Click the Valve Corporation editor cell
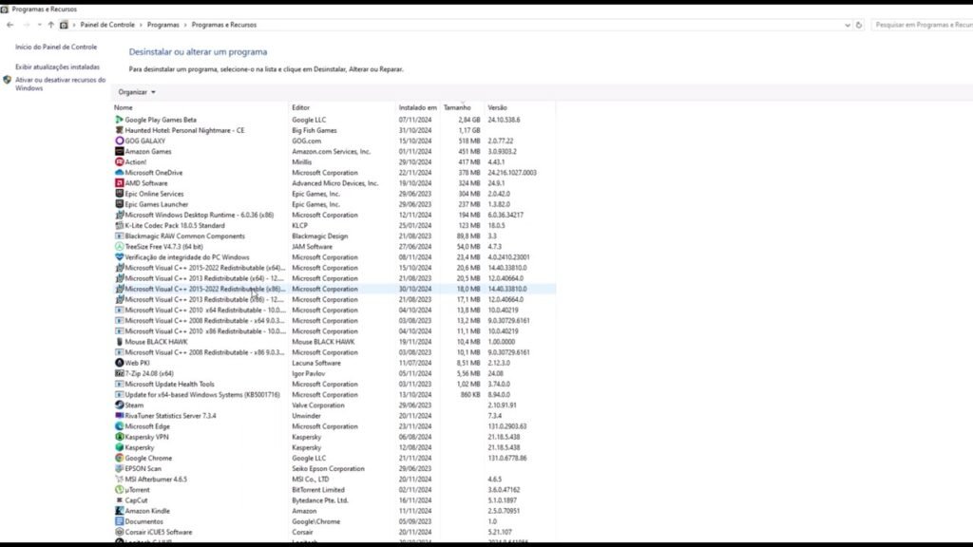The width and height of the screenshot is (973, 547). coord(318,405)
